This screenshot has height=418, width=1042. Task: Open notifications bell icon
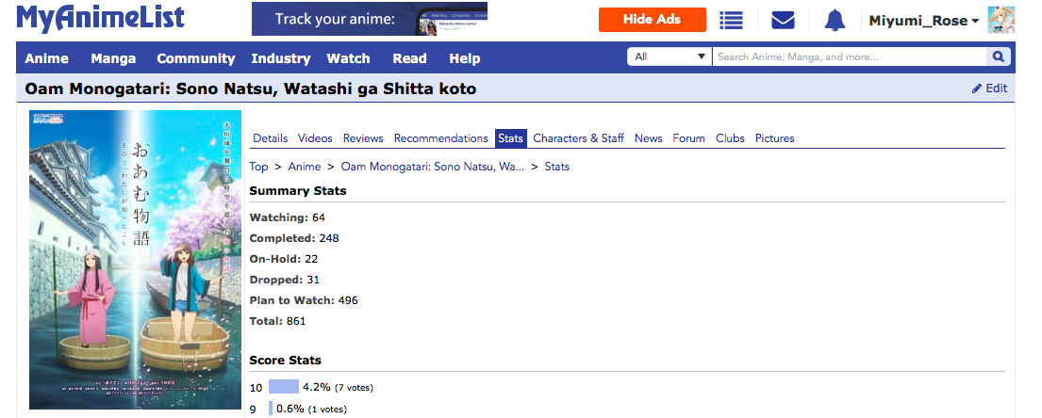(x=835, y=20)
